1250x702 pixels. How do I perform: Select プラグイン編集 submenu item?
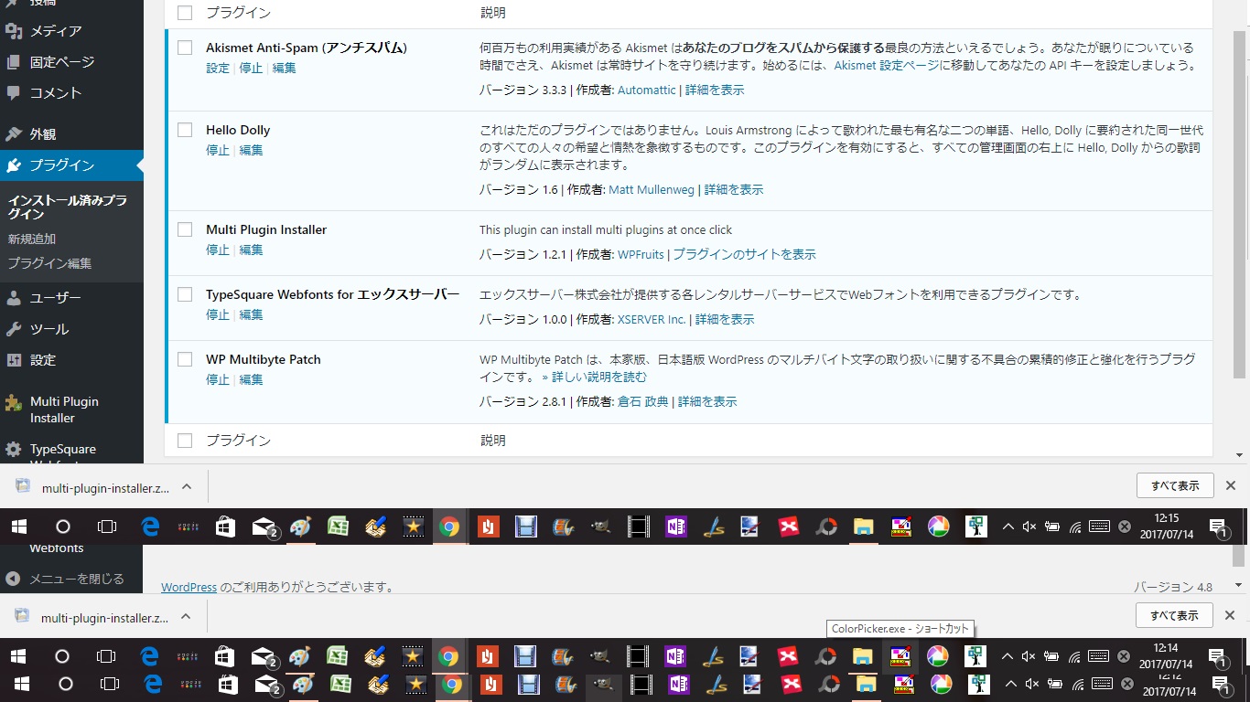tap(49, 263)
